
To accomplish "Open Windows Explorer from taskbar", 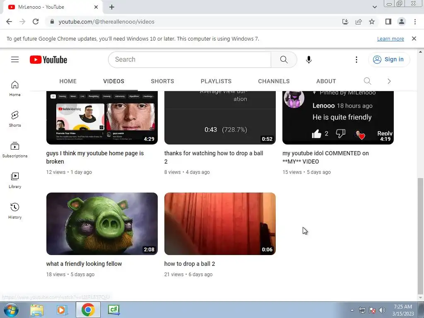I will coord(37,310).
